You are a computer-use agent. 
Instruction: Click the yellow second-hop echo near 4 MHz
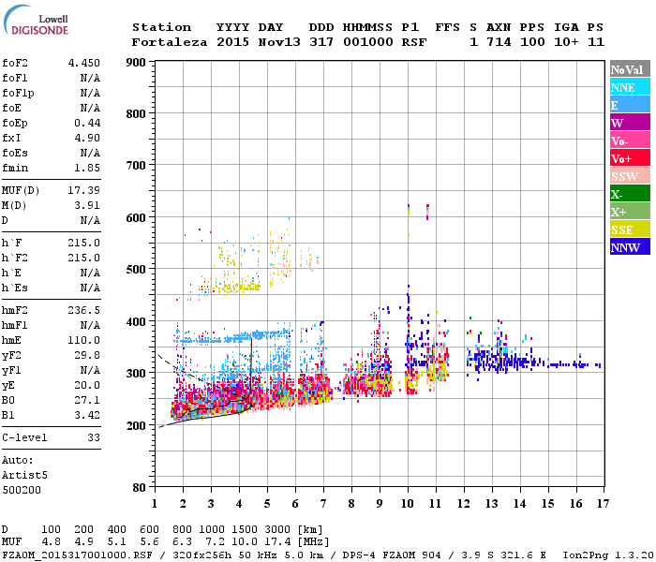241,288
